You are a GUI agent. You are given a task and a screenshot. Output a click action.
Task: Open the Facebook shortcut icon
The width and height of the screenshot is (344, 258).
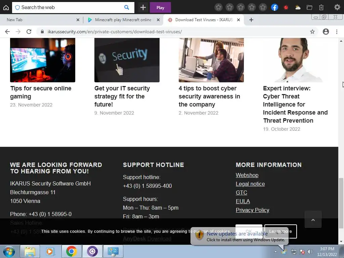pyautogui.click(x=274, y=7)
